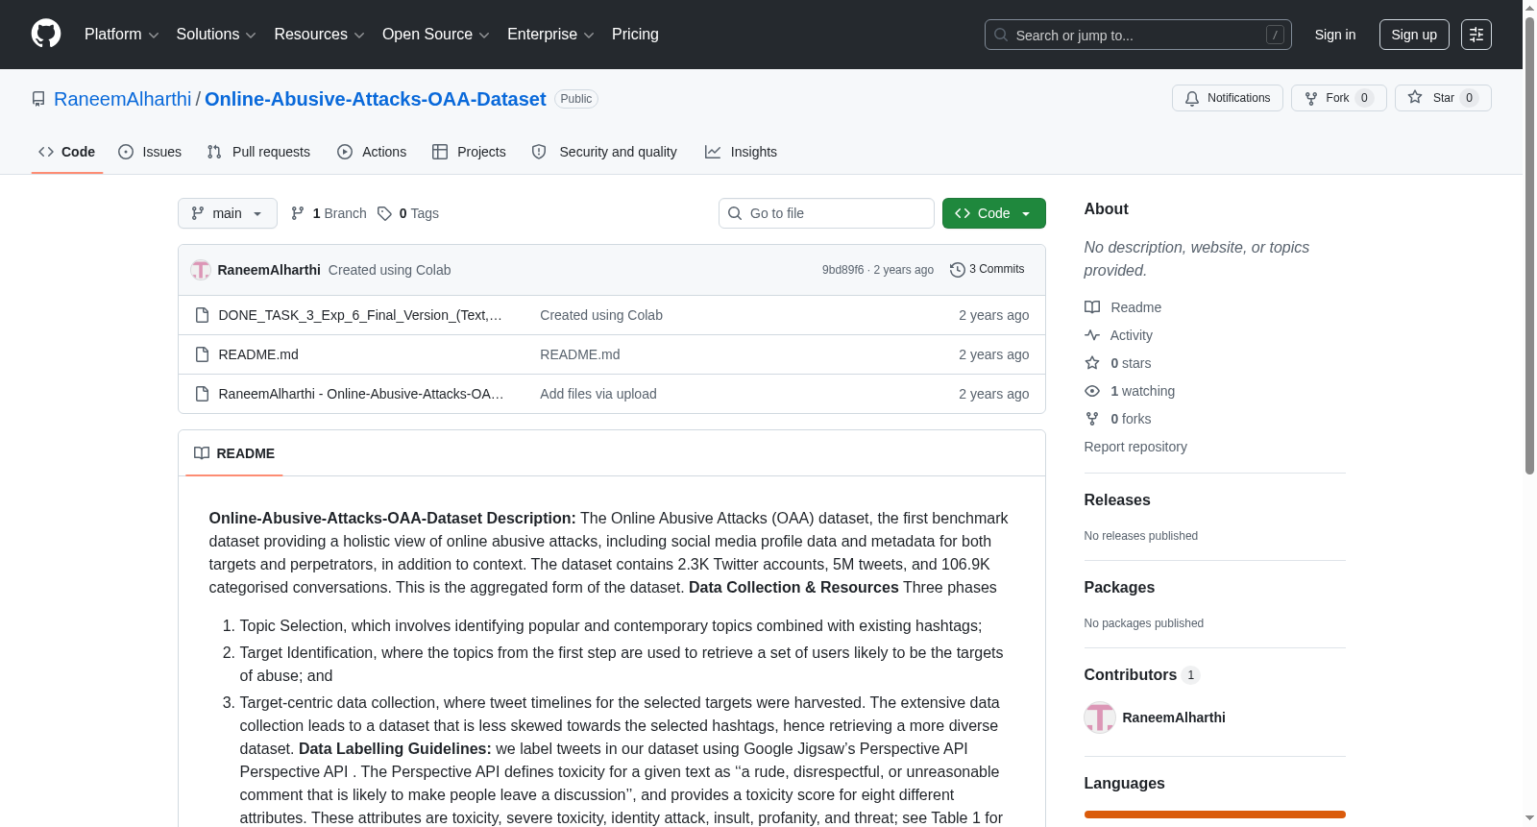Click the search magnifier icon in header
Viewport: 1537px width, 827px height.
point(1001,35)
